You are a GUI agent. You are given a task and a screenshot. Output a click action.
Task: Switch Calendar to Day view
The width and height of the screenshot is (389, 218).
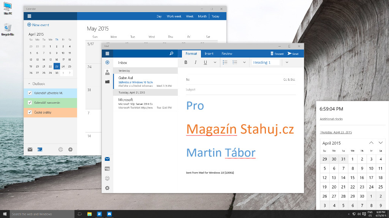click(x=159, y=16)
